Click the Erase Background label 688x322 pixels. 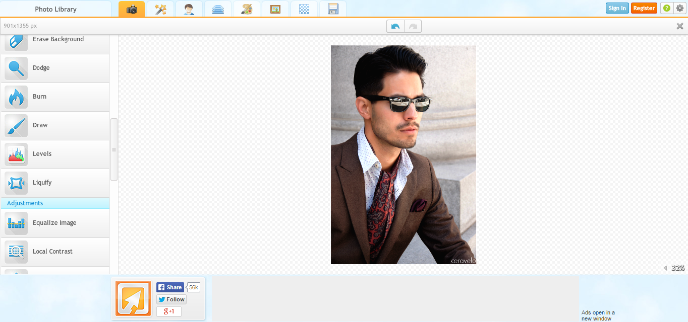click(59, 39)
